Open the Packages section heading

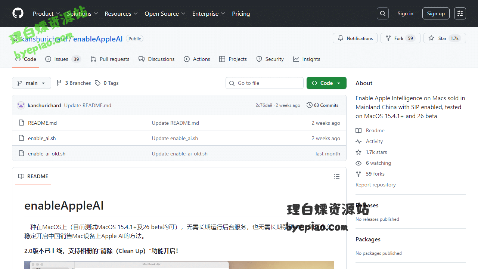[x=368, y=239]
